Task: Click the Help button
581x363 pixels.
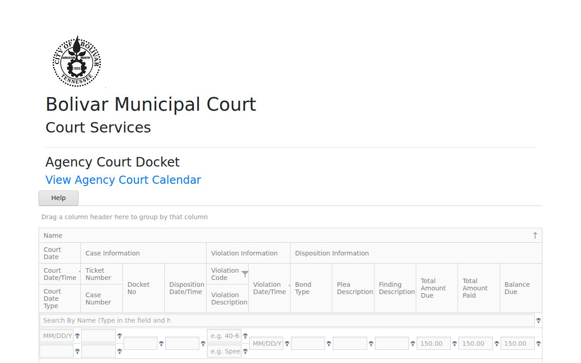Action: tap(59, 198)
